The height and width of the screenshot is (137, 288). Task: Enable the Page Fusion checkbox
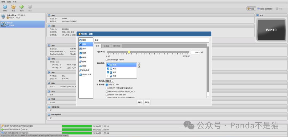(x=107, y=60)
